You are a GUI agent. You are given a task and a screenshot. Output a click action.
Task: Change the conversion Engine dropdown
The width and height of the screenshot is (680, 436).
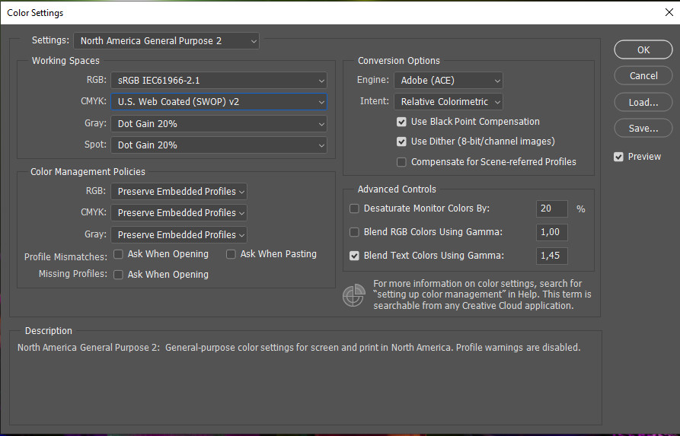click(449, 80)
